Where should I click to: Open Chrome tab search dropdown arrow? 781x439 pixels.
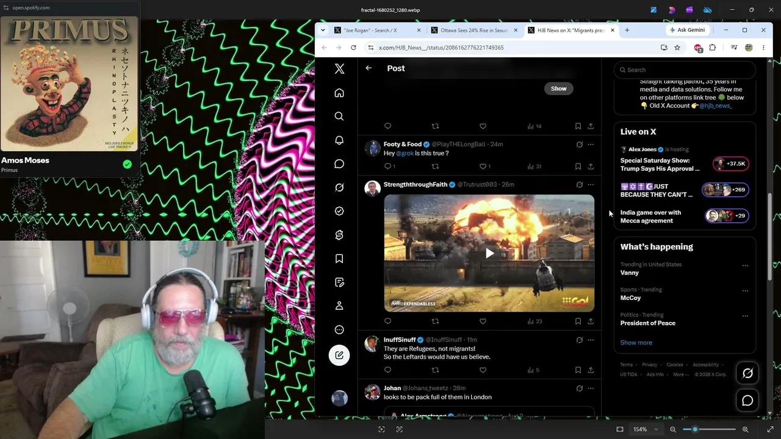pos(324,30)
